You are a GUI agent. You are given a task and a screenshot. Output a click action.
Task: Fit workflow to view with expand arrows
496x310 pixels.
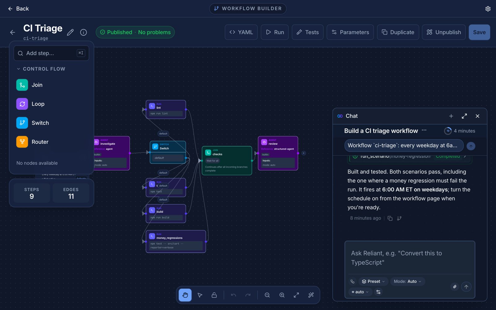pos(296,295)
